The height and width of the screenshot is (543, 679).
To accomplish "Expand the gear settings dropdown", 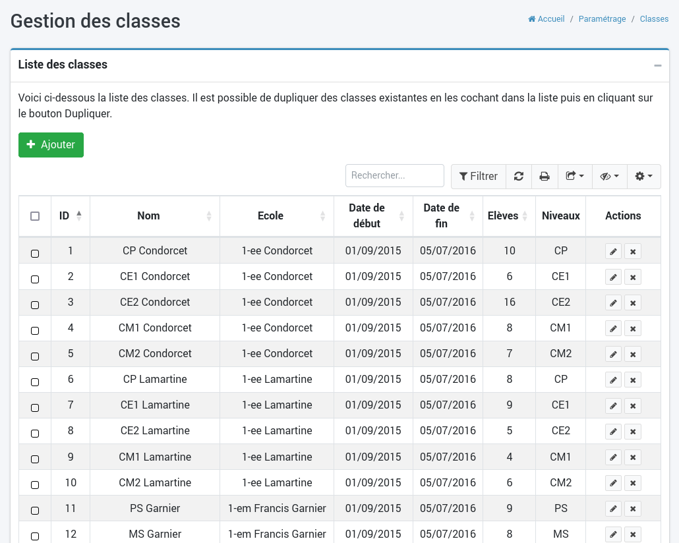I will point(643,176).
